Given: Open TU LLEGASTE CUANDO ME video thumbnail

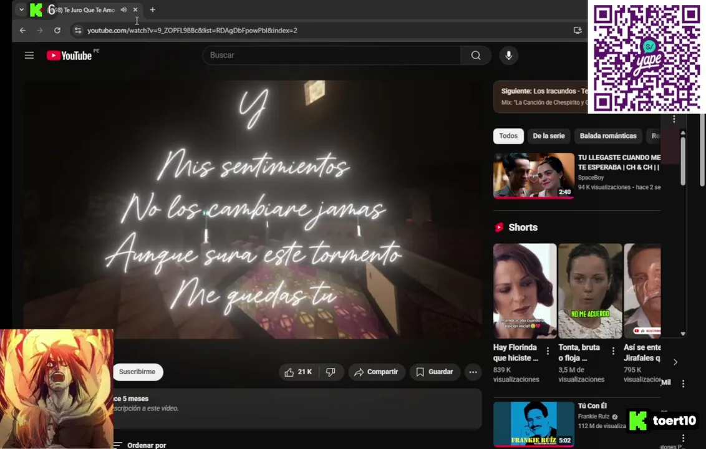Looking at the screenshot, I should coord(533,175).
